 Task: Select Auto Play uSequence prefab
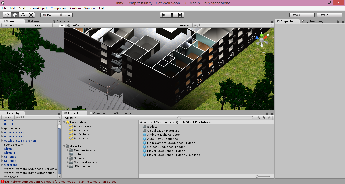(x=162, y=139)
